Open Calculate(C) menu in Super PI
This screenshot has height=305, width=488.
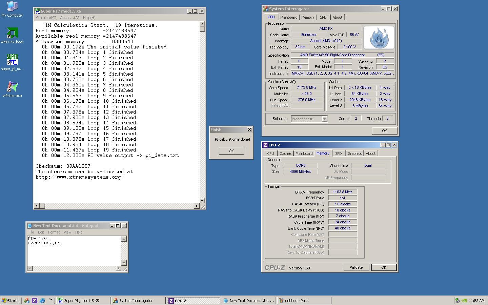pos(46,18)
